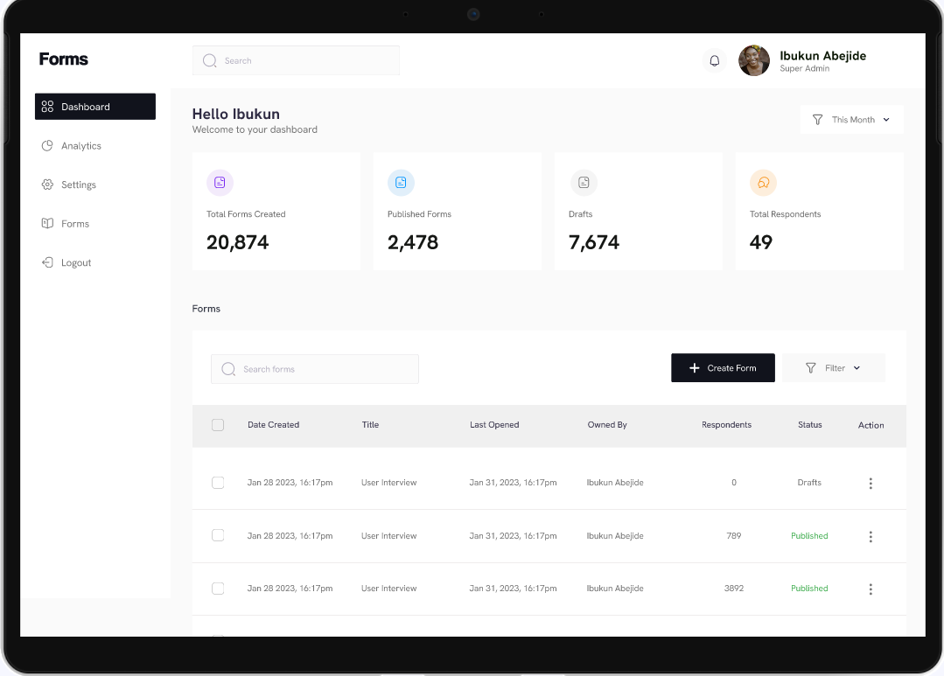Image resolution: width=944 pixels, height=676 pixels.
Task: Go to Analytics in the sidebar
Action: pyautogui.click(x=80, y=146)
